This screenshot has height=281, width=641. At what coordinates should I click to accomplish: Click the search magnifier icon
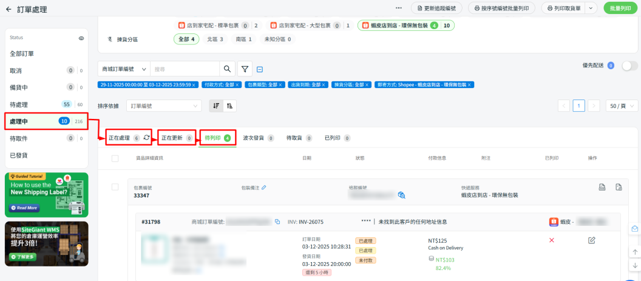tap(227, 69)
